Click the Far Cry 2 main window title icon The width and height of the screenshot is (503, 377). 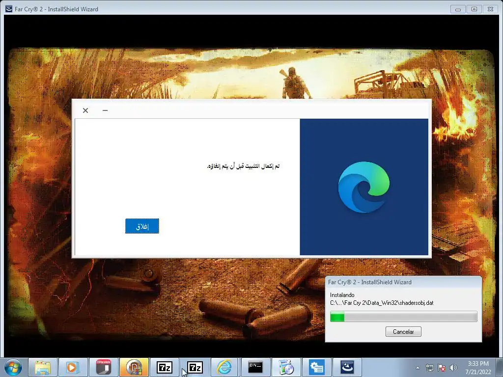click(9, 9)
